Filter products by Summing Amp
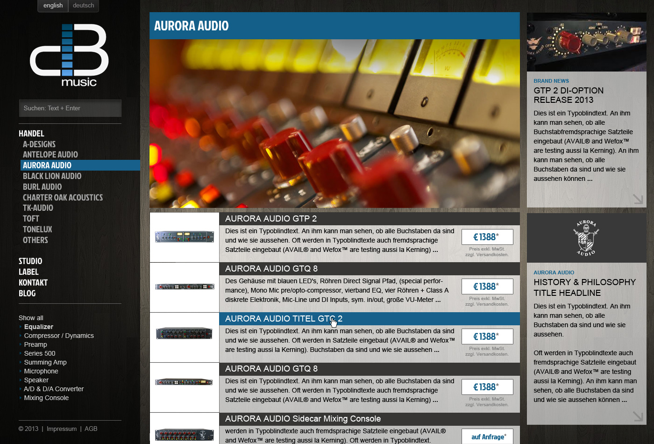Screen dimensions: 654x444 point(45,362)
